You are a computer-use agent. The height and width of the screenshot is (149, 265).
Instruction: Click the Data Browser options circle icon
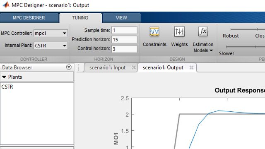click(x=69, y=67)
